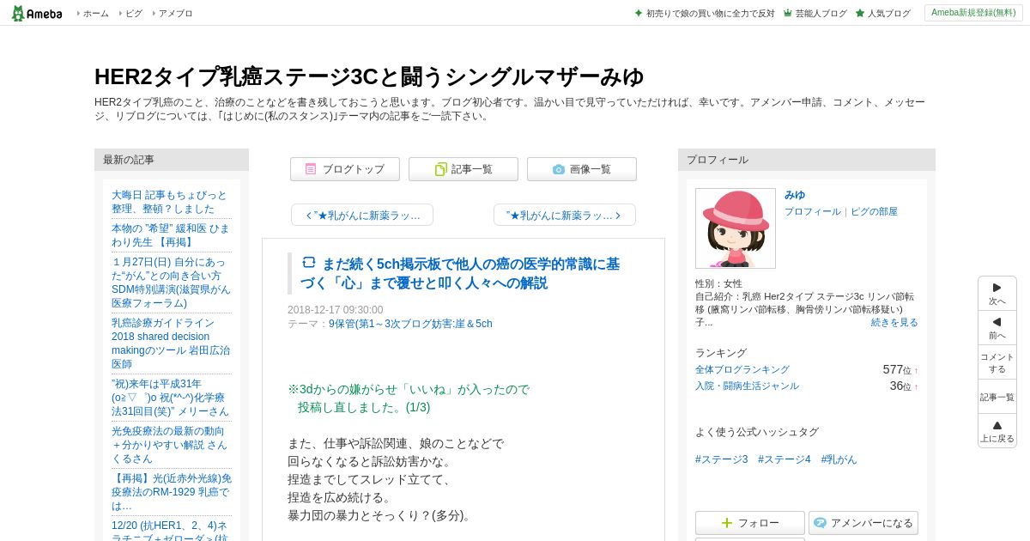Open 全体ブログランキング link
Viewport: 1030px width, 541px height.
(x=742, y=369)
